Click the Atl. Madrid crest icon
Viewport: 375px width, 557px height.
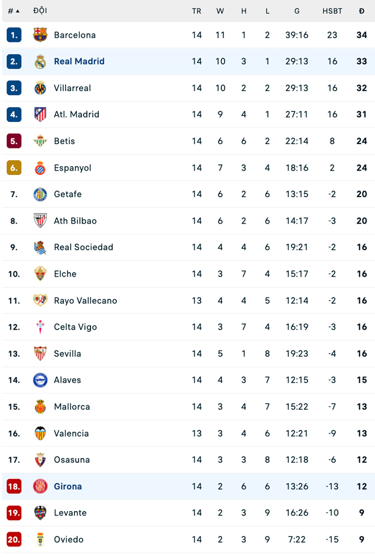click(40, 114)
